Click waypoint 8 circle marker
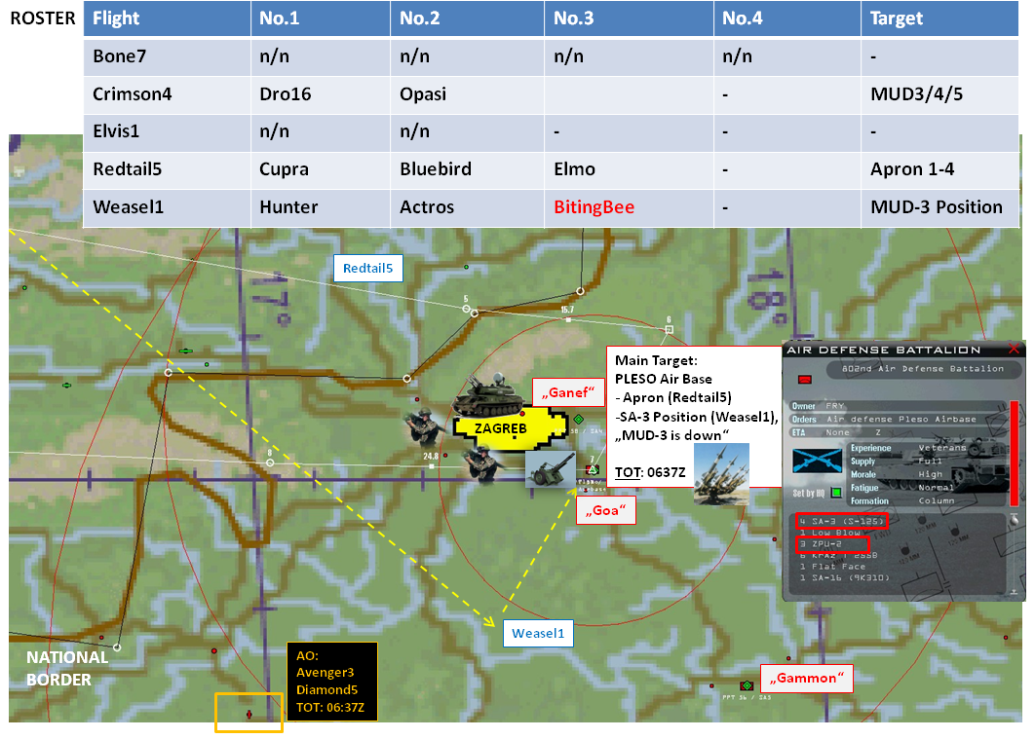This screenshot has width=1035, height=739. [x=270, y=462]
